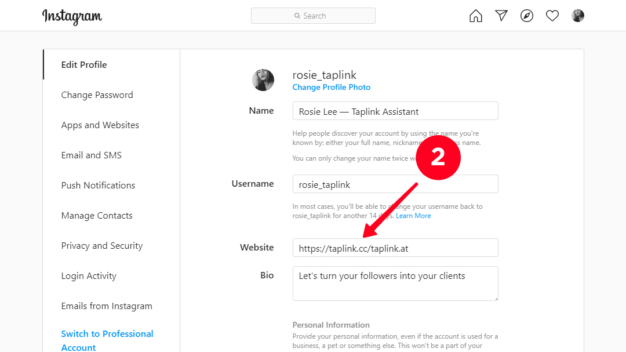Open Emails from Instagram settings
Viewport: 626px width, 352px height.
107,306
